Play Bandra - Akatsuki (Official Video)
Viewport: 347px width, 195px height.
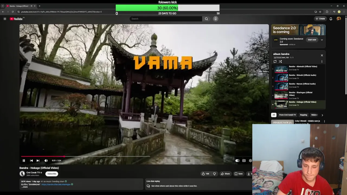click(298, 69)
